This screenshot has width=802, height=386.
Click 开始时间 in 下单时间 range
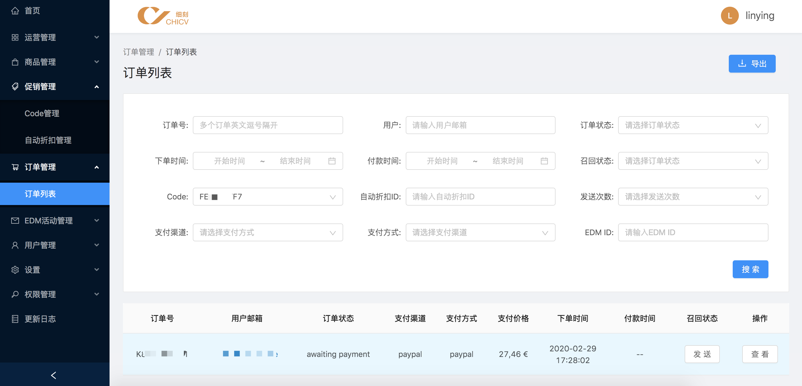(229, 161)
